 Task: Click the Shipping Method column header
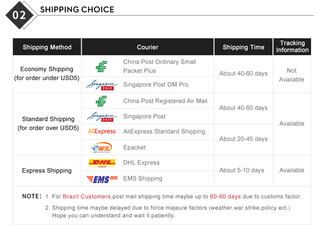click(x=47, y=47)
